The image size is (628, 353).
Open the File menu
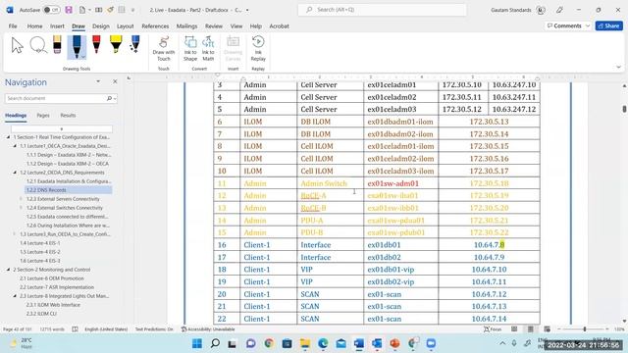click(13, 26)
